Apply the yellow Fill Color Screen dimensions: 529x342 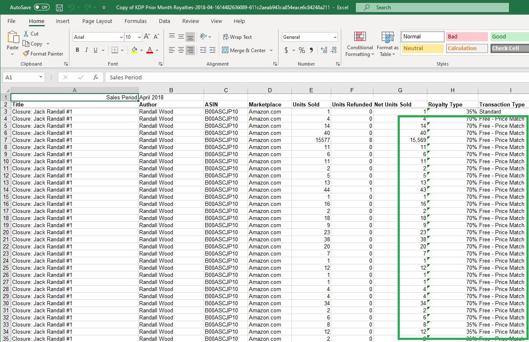[x=134, y=50]
